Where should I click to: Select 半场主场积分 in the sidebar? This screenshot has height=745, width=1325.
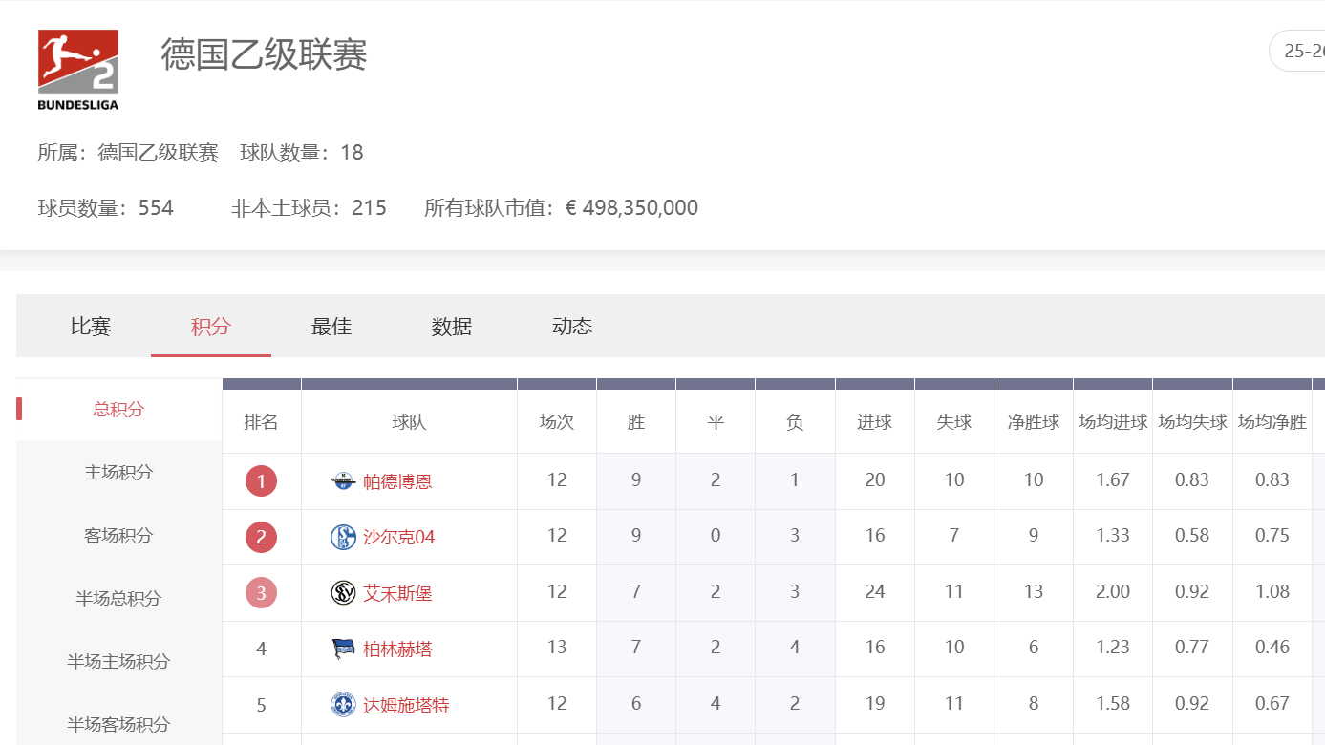(115, 661)
